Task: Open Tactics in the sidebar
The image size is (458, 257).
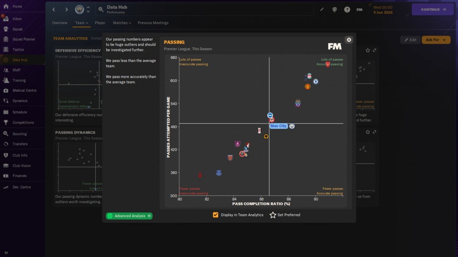Action: [x=23, y=50]
